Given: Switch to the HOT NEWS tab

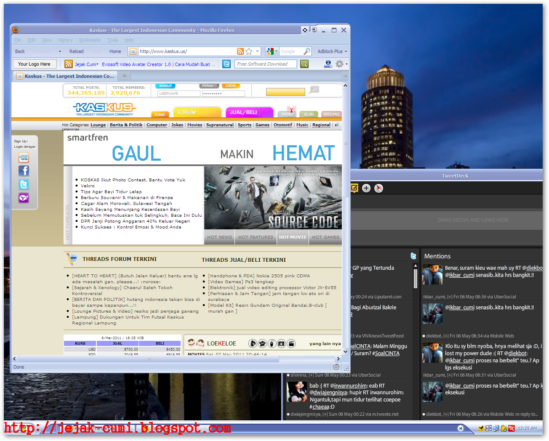Looking at the screenshot, I should click(x=219, y=237).
